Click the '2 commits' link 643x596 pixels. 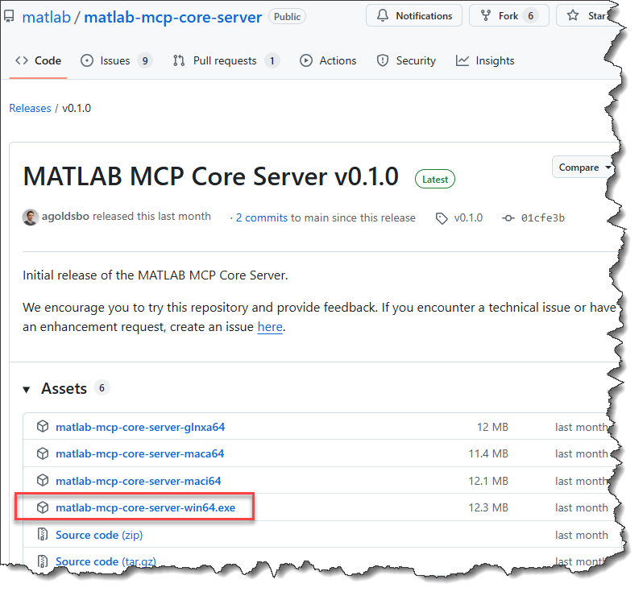(261, 217)
